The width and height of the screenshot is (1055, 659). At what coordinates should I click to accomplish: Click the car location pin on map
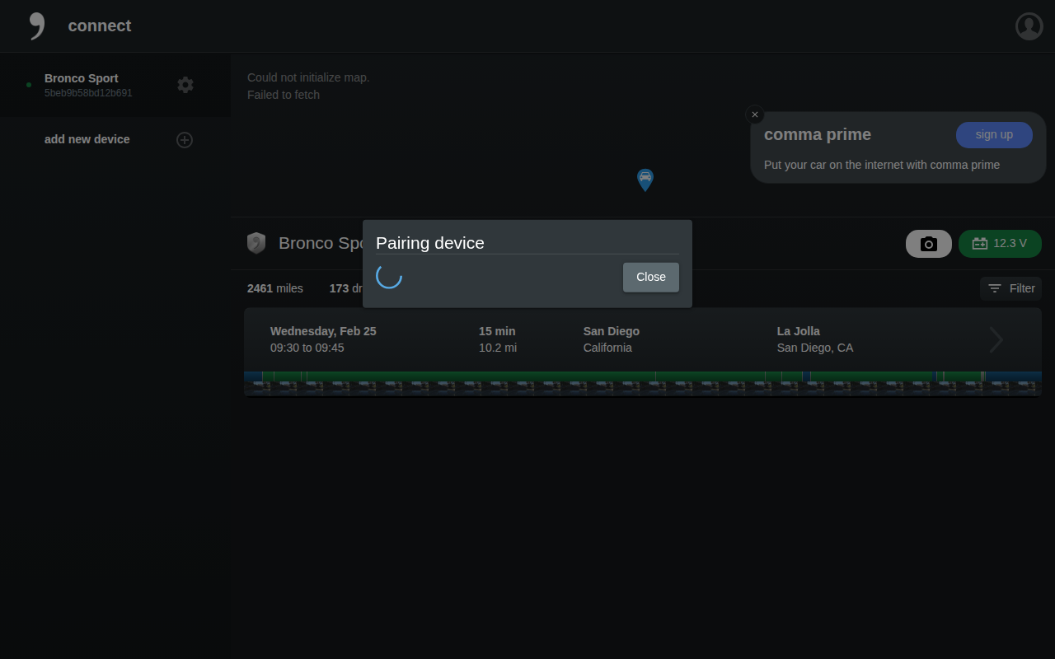645,180
